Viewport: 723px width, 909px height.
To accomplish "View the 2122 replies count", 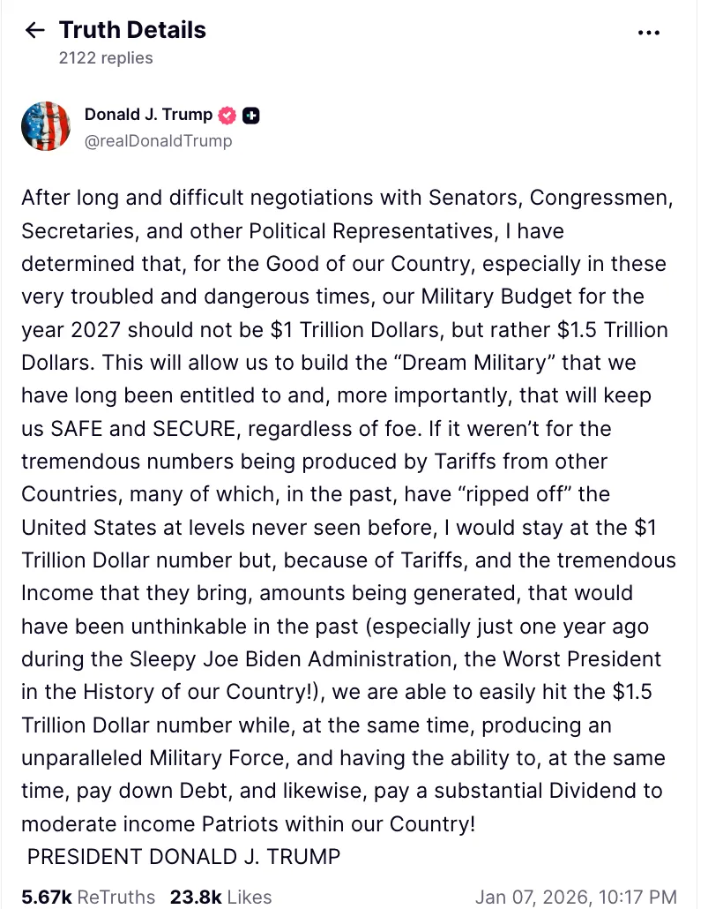I will (106, 58).
